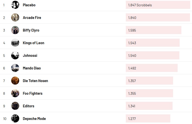
Task: Click the Foo Fighters avatar image
Action: [x=15, y=93]
